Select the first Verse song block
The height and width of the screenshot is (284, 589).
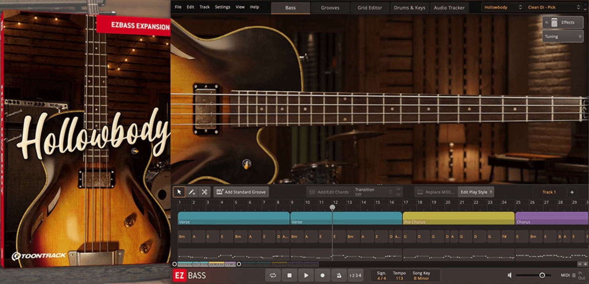pos(234,218)
